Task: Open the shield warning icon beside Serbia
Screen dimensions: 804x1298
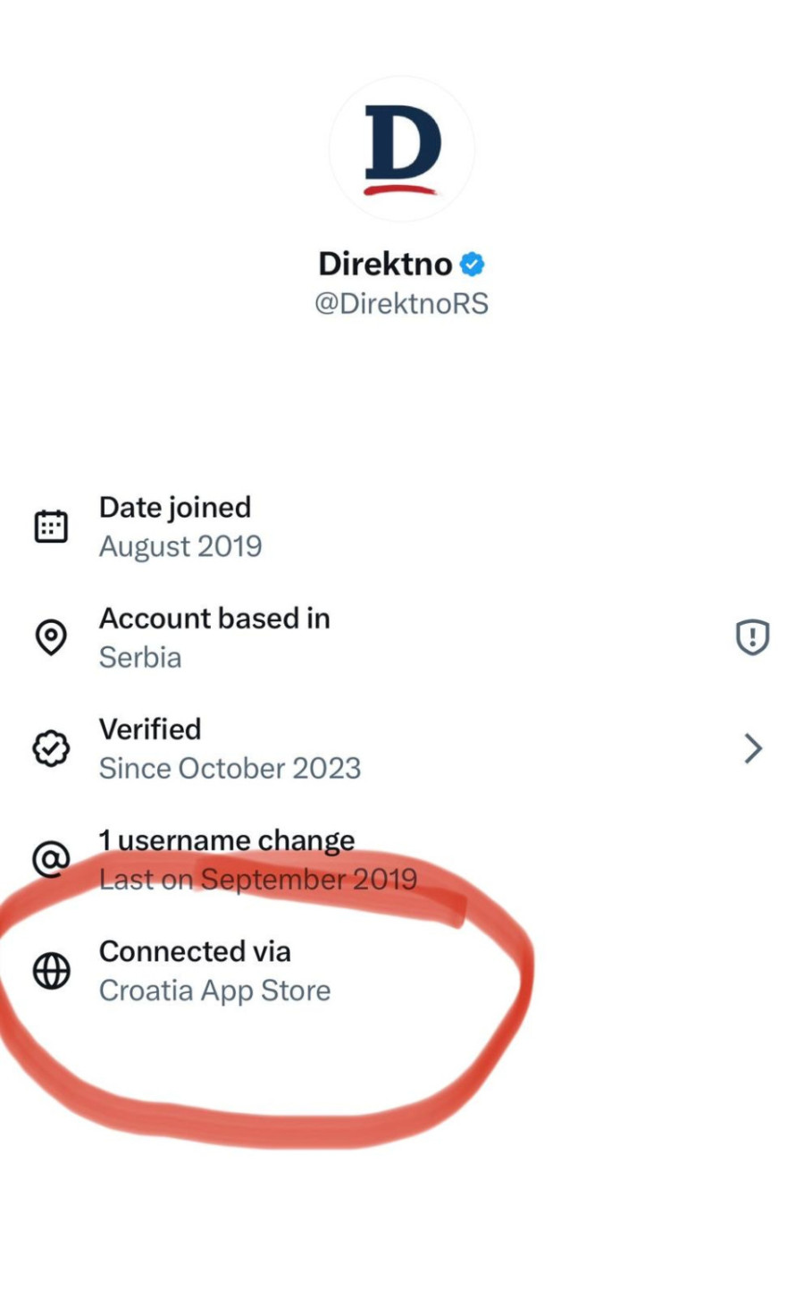Action: [752, 637]
